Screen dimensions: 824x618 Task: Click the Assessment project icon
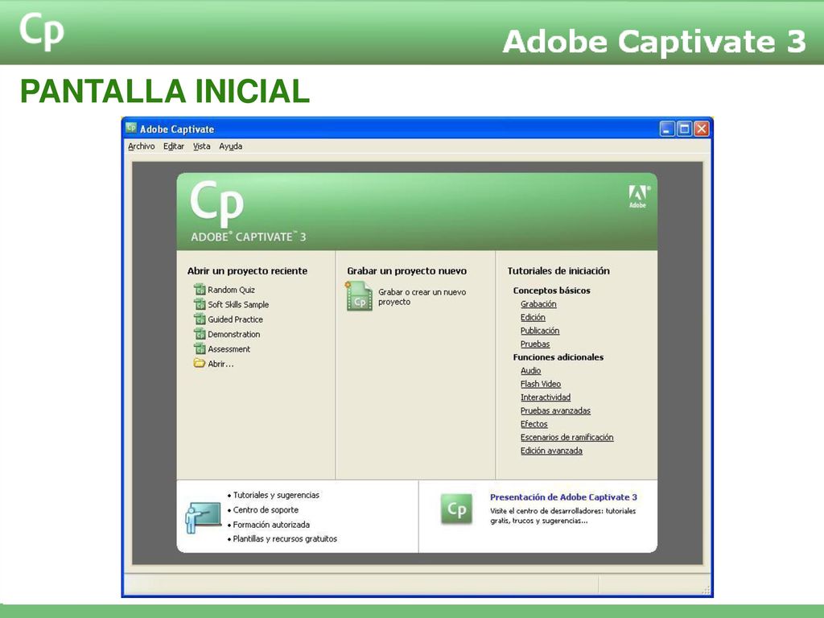[x=200, y=348]
